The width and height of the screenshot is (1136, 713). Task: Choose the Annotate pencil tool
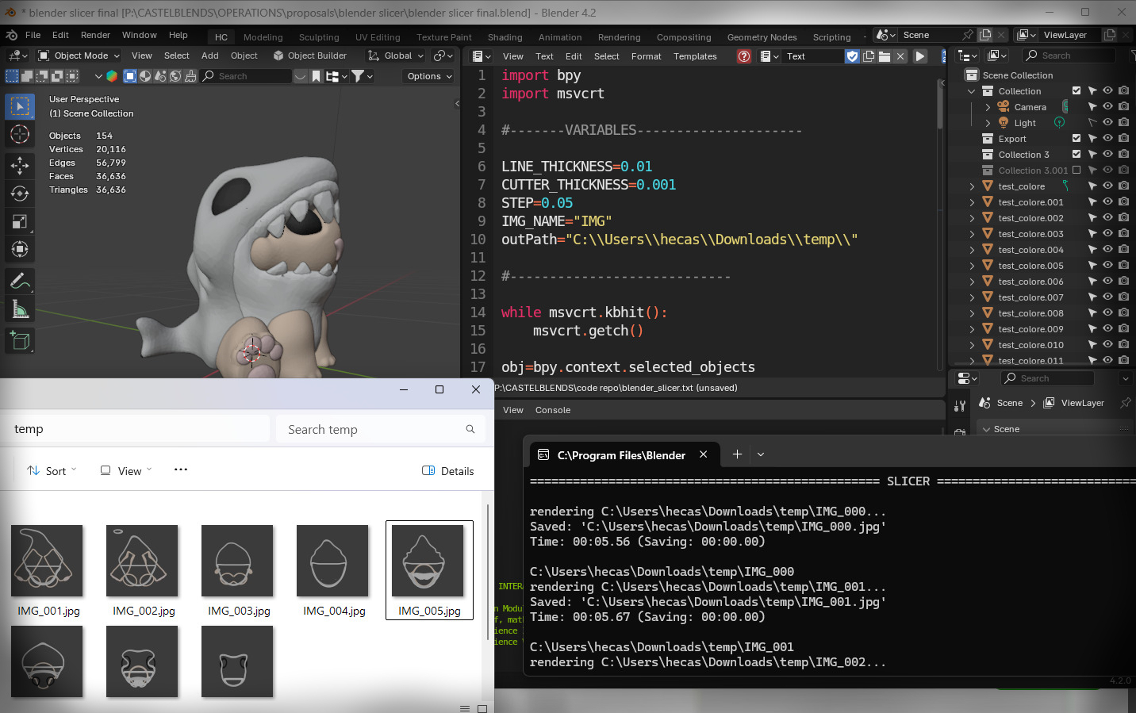[20, 281]
